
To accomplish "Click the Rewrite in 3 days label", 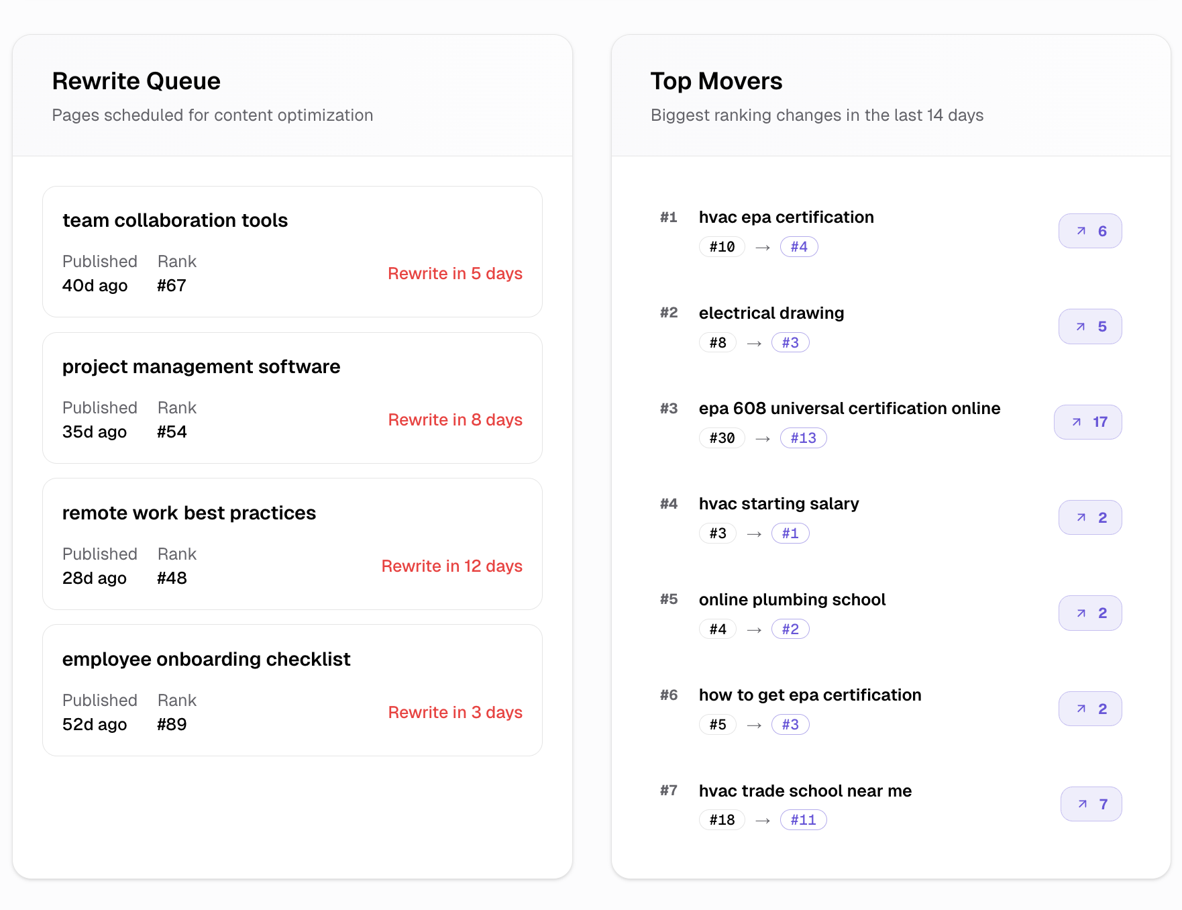I will coord(455,713).
